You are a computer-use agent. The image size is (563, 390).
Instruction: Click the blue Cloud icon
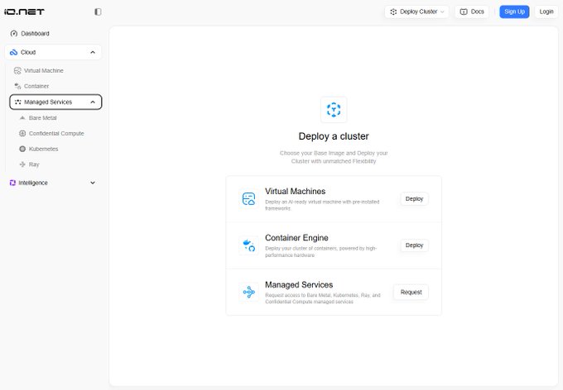click(x=13, y=52)
